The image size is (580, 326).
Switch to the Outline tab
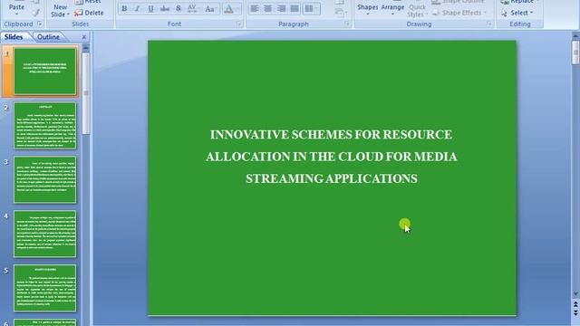pyautogui.click(x=48, y=37)
